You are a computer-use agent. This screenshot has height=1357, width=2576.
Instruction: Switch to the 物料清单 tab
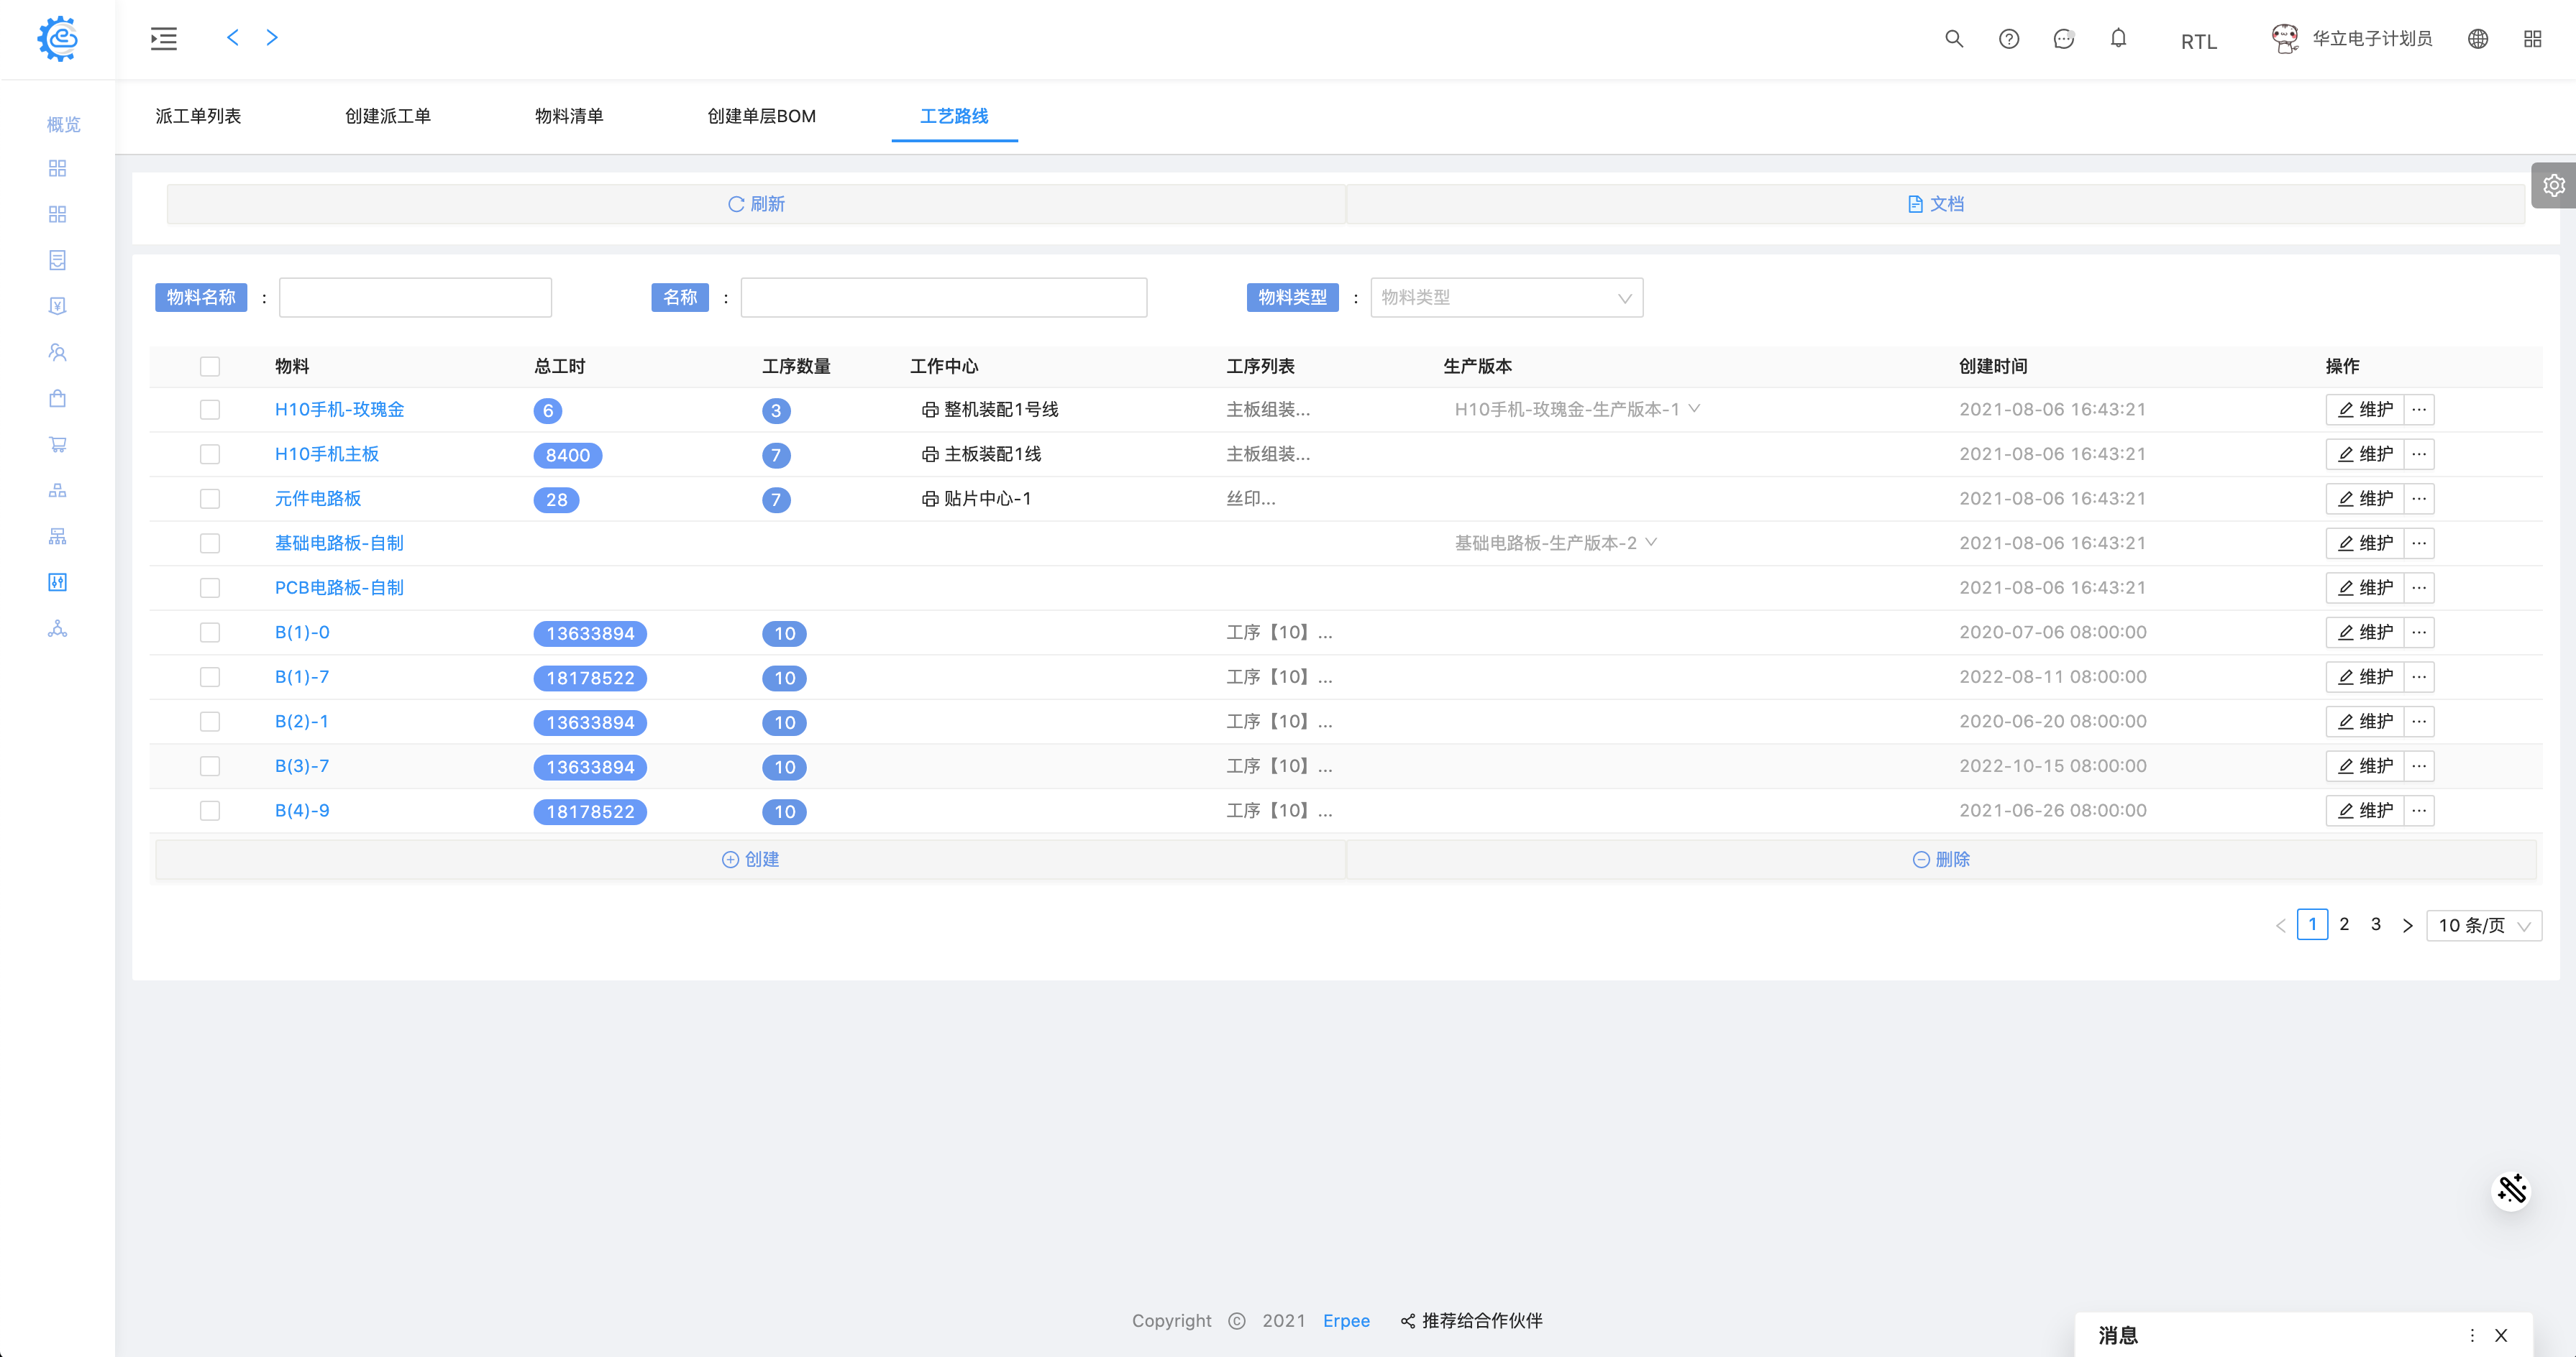569,117
